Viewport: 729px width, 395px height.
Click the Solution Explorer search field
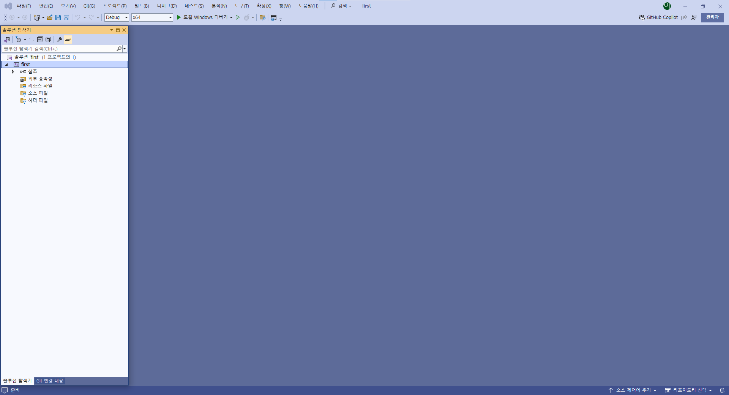coord(59,49)
